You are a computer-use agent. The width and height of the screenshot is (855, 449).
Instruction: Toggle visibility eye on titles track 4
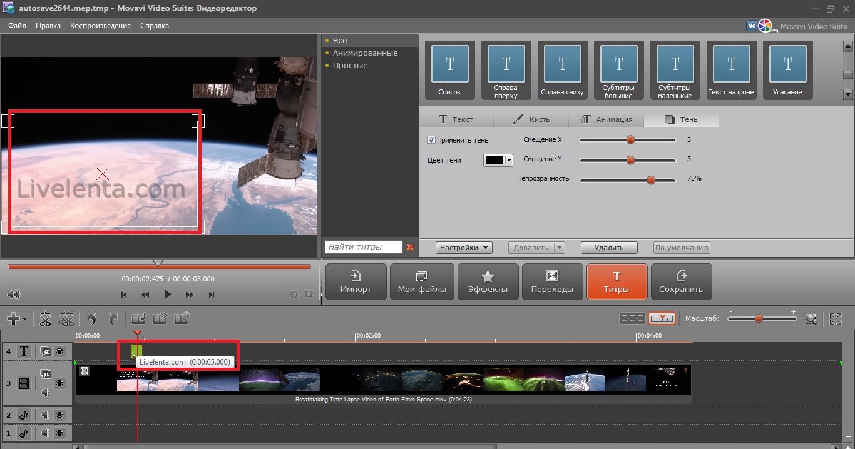click(59, 351)
